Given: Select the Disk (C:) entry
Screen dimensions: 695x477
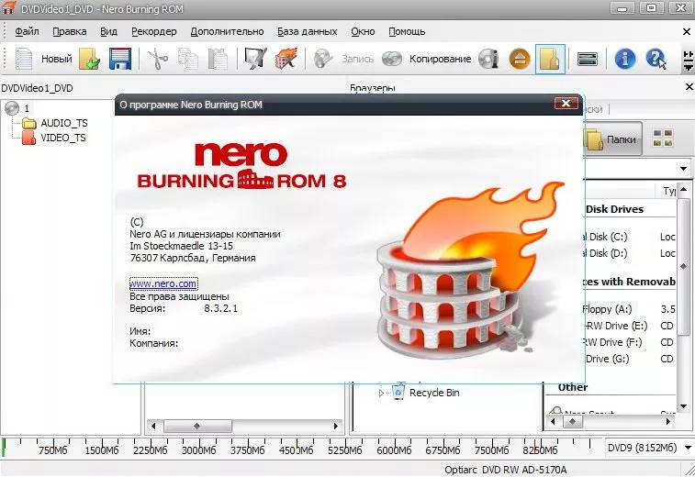Looking at the screenshot, I should pyautogui.click(x=607, y=237).
